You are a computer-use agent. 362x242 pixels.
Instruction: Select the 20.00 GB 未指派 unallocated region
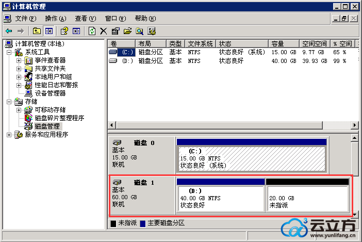(307, 195)
